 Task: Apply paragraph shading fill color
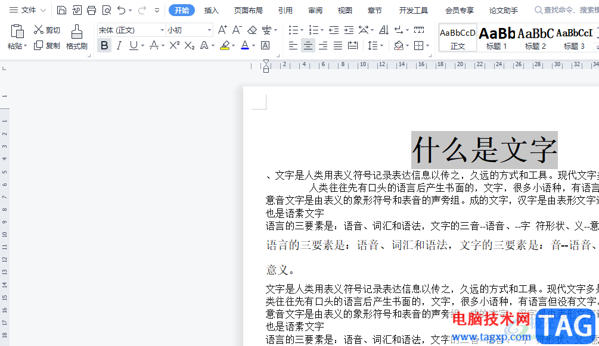point(399,46)
